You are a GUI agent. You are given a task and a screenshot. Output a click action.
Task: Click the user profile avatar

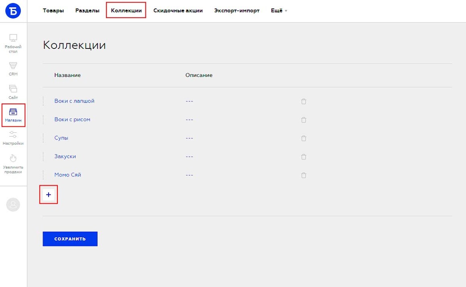pyautogui.click(x=13, y=204)
